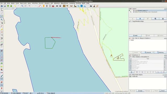The image size is (167, 94).
Task: Open the File menu
Action: coord(2,3)
